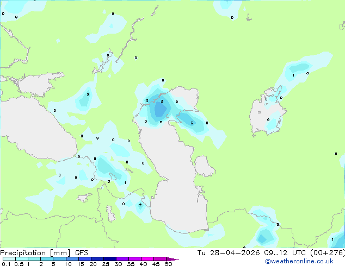
Task: Click legend swatch between 20 and 25
Action: coord(97,259)
